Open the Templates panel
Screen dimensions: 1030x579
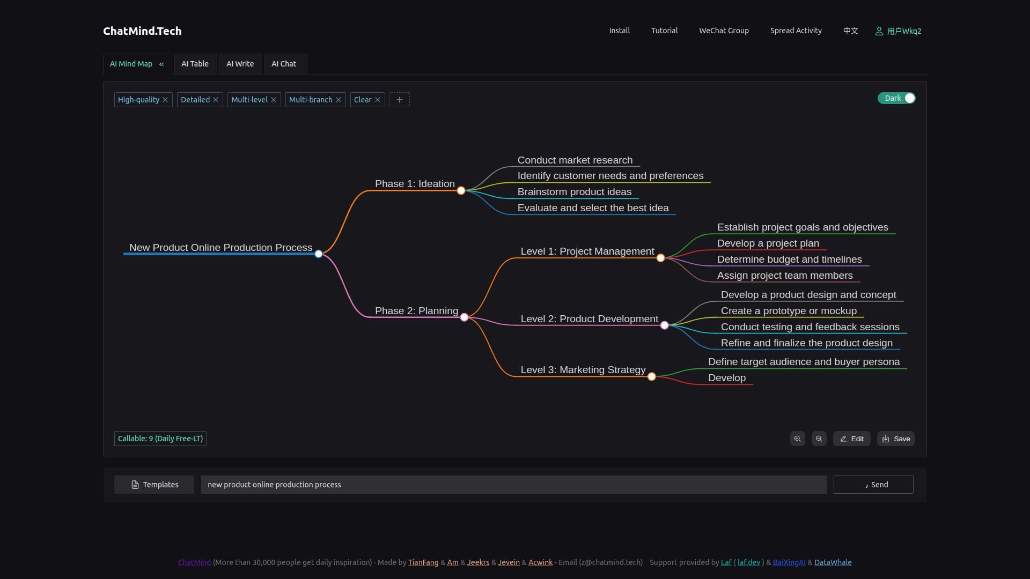[x=154, y=485]
